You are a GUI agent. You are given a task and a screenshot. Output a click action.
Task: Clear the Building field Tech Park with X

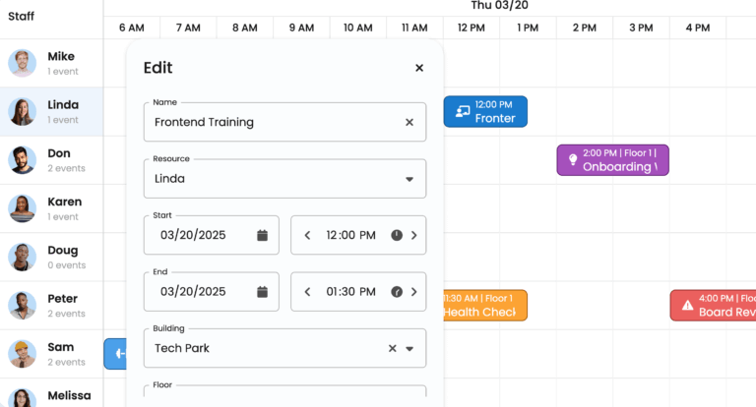393,348
